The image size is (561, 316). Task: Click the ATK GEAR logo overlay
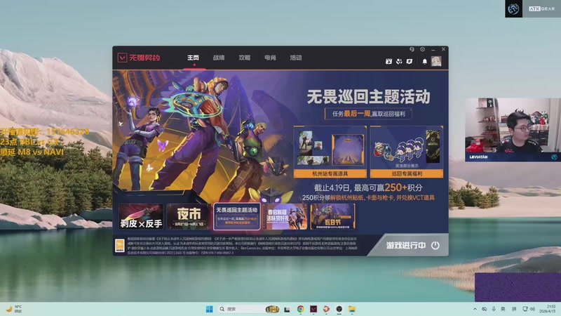[541, 8]
